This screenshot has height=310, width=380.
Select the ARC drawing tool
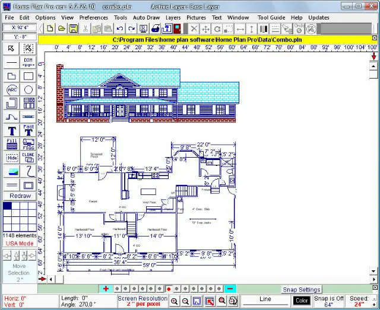coord(11,90)
